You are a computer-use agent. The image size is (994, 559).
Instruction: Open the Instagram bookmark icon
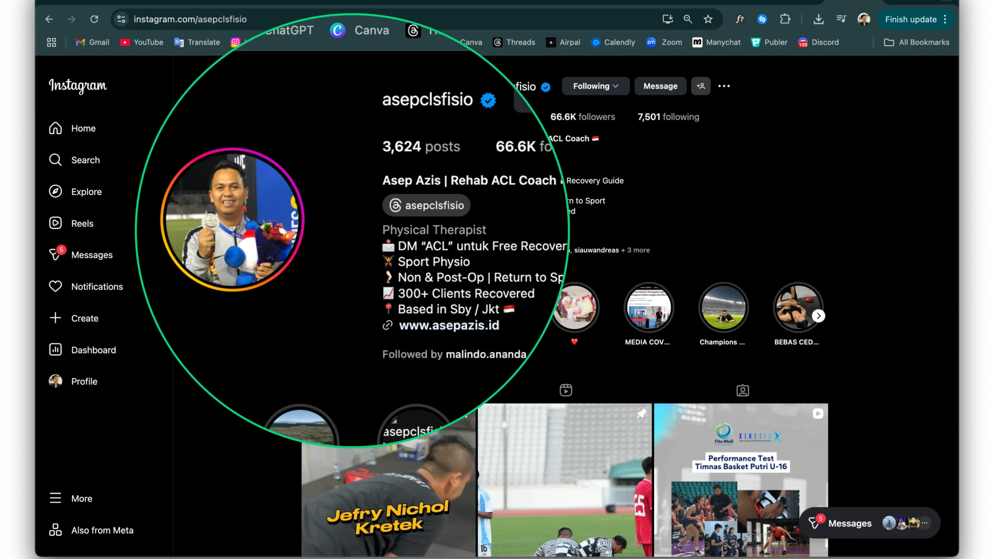[x=235, y=42]
